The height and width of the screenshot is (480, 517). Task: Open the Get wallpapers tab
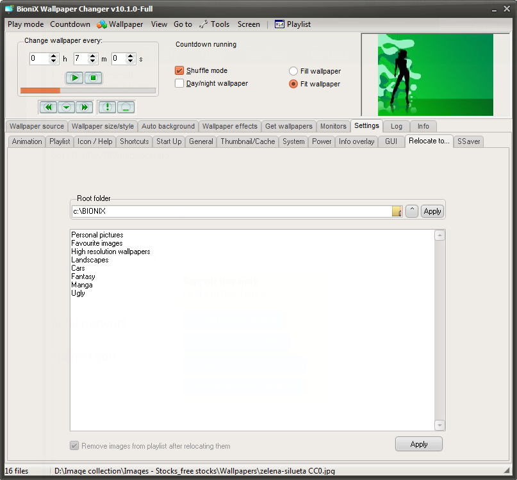pyautogui.click(x=288, y=126)
